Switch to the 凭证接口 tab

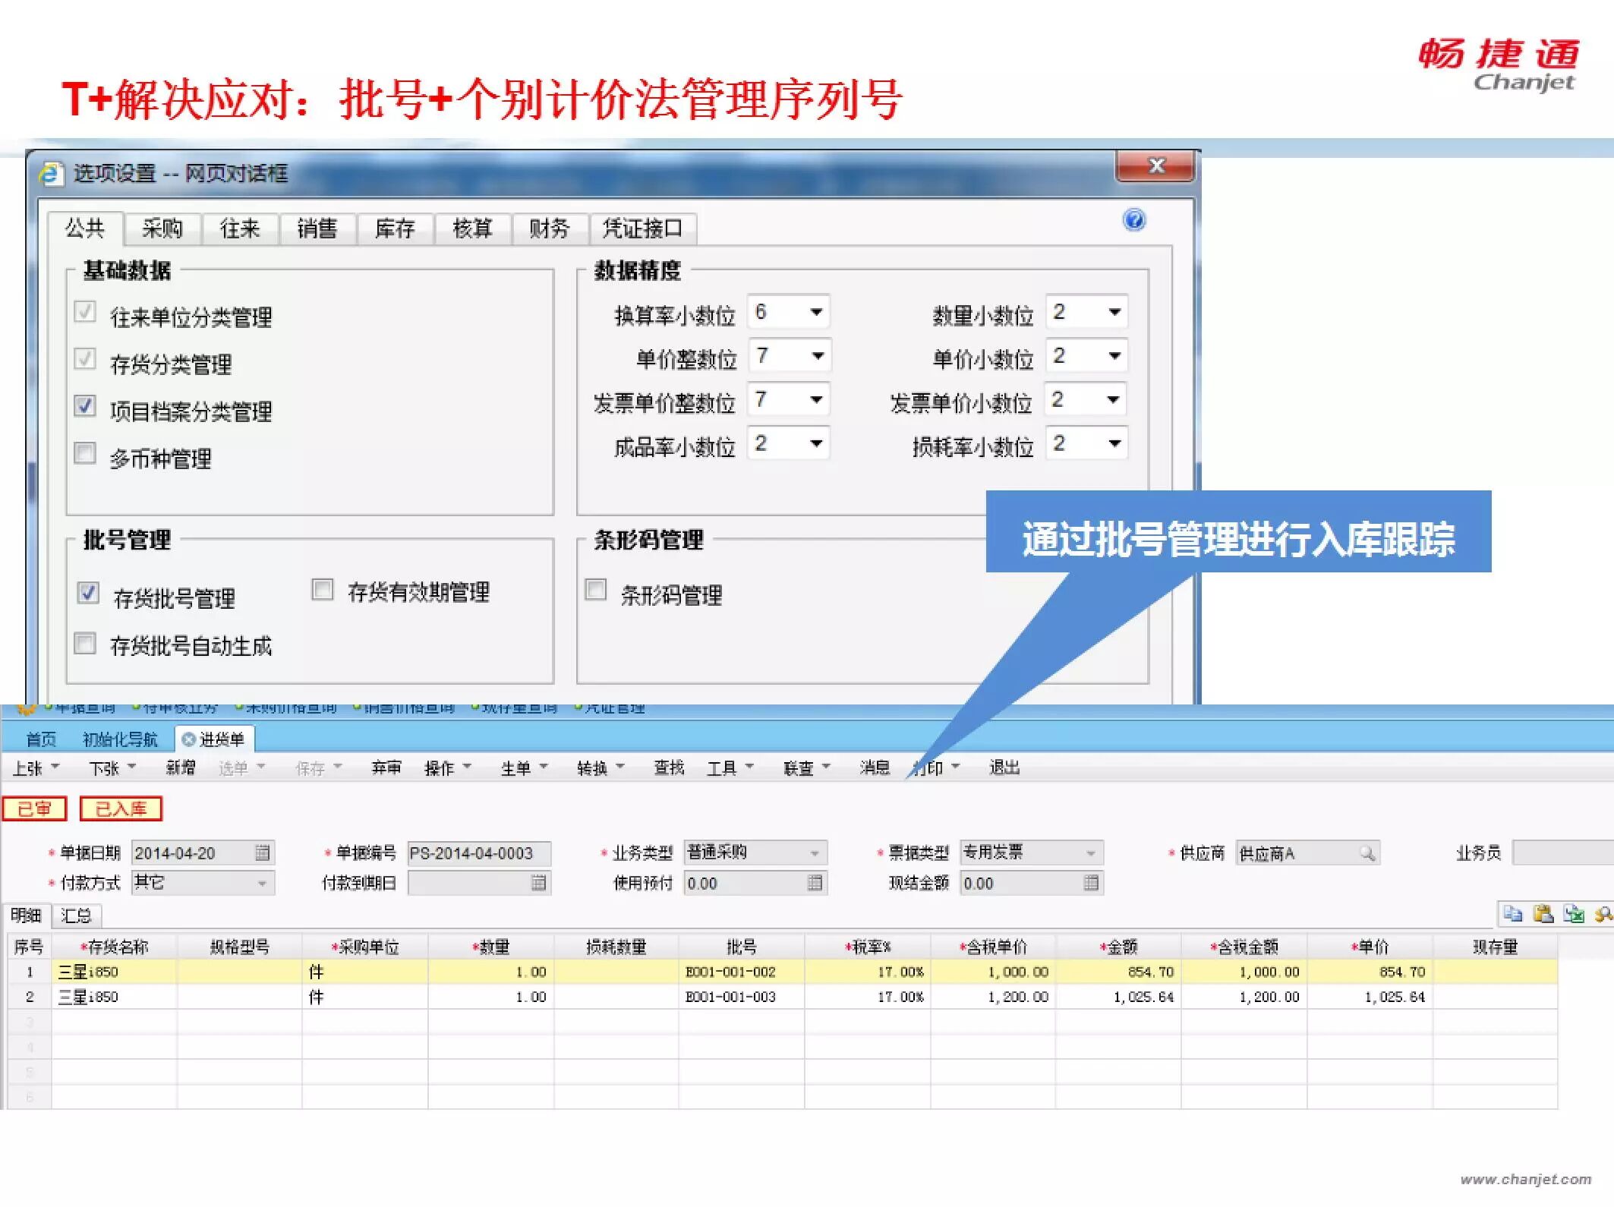643,228
